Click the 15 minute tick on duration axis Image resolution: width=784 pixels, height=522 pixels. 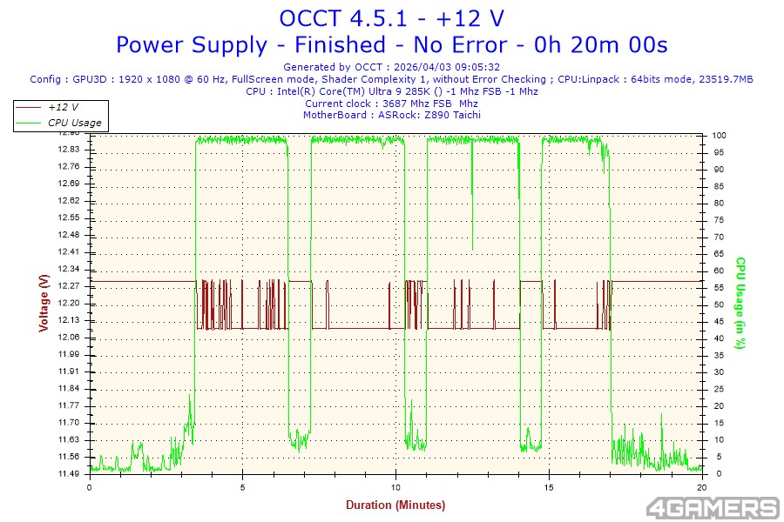point(549,488)
